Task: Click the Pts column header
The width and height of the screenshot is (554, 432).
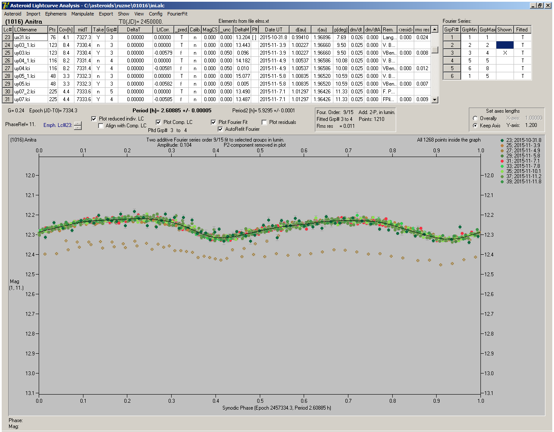Action: (52, 30)
